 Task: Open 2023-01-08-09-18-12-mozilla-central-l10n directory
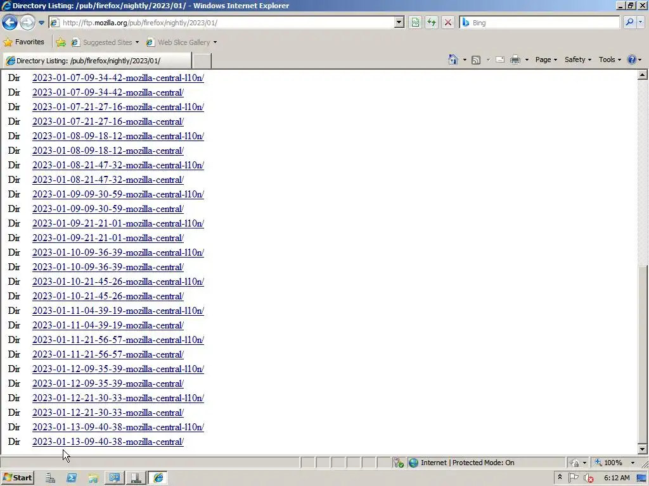[x=118, y=136]
